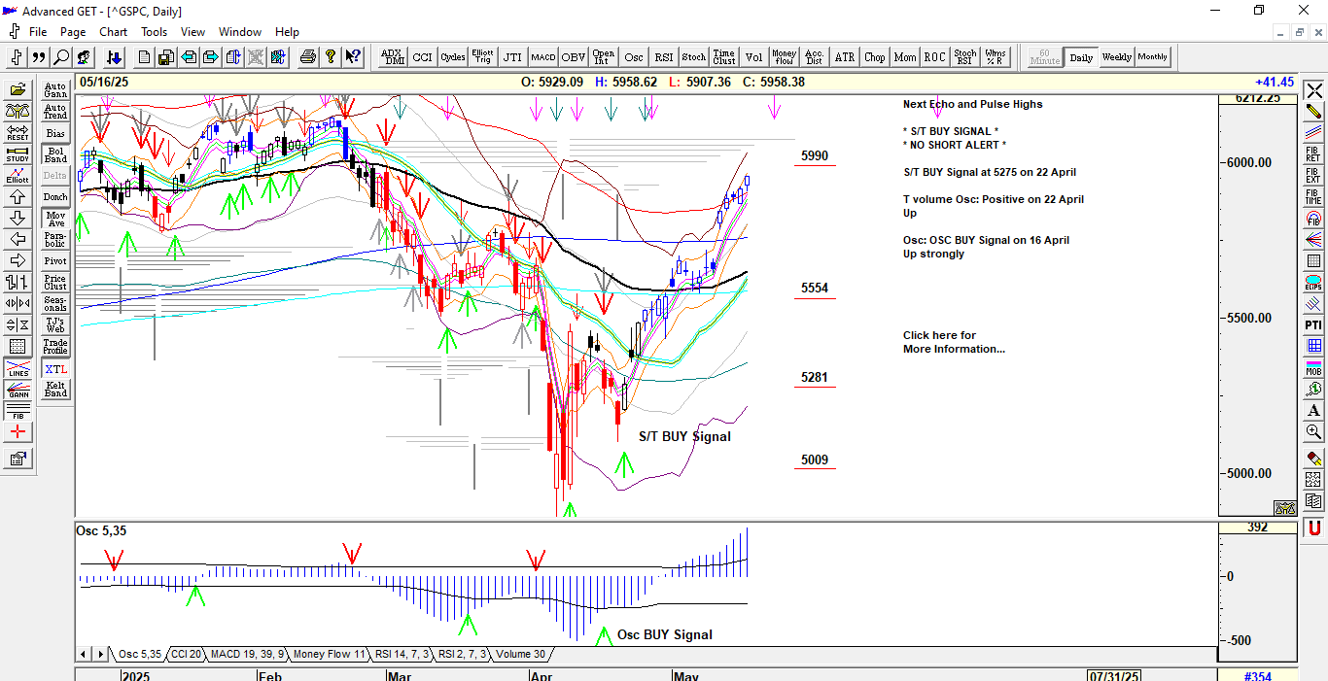Click the MACD indicator toolbar button

point(542,57)
